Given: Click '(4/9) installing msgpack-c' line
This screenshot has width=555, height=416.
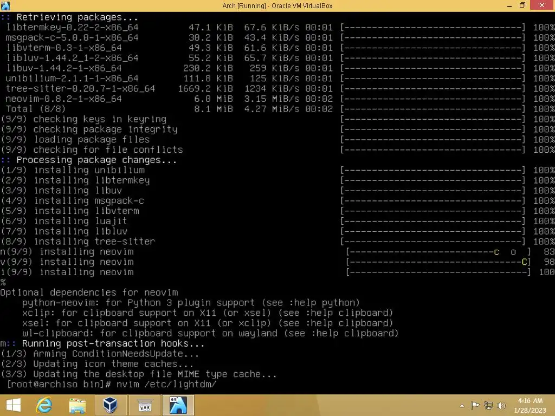Looking at the screenshot, I should (73, 201).
